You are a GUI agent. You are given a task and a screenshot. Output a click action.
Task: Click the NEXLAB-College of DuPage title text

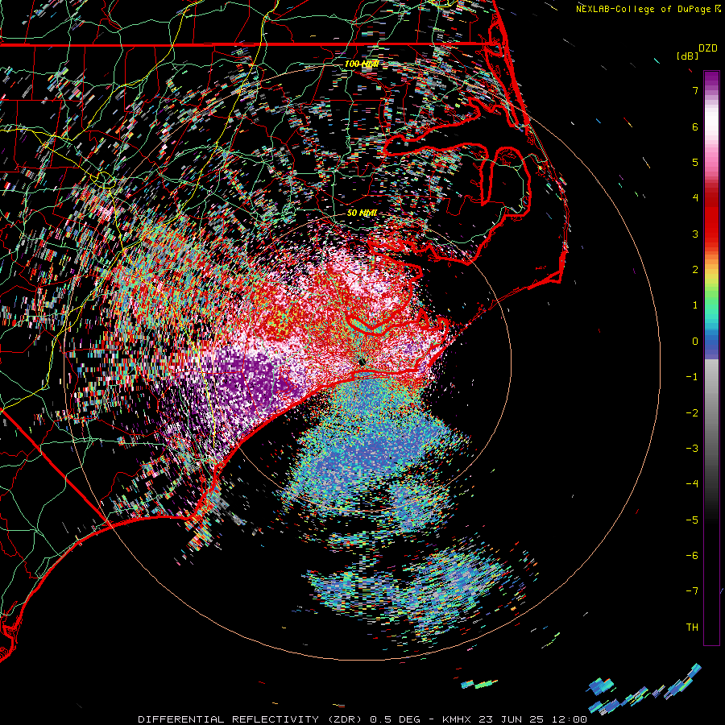click(648, 9)
